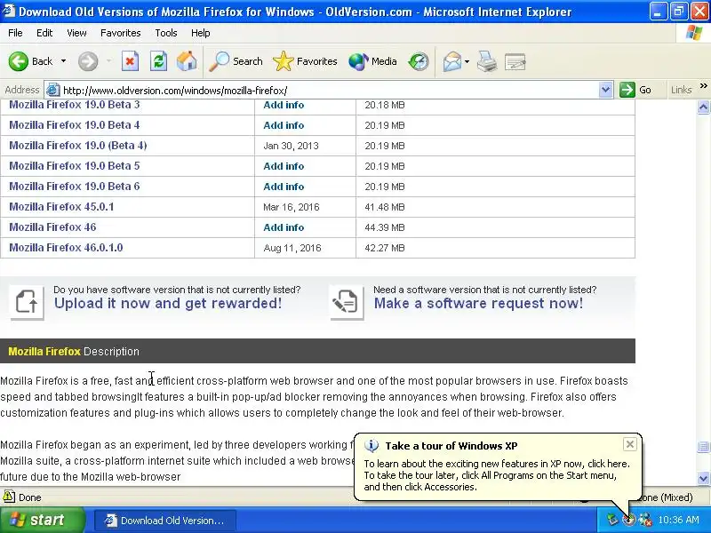Click the Stop loading icon
Screen dimensions: 711x533
coord(130,61)
